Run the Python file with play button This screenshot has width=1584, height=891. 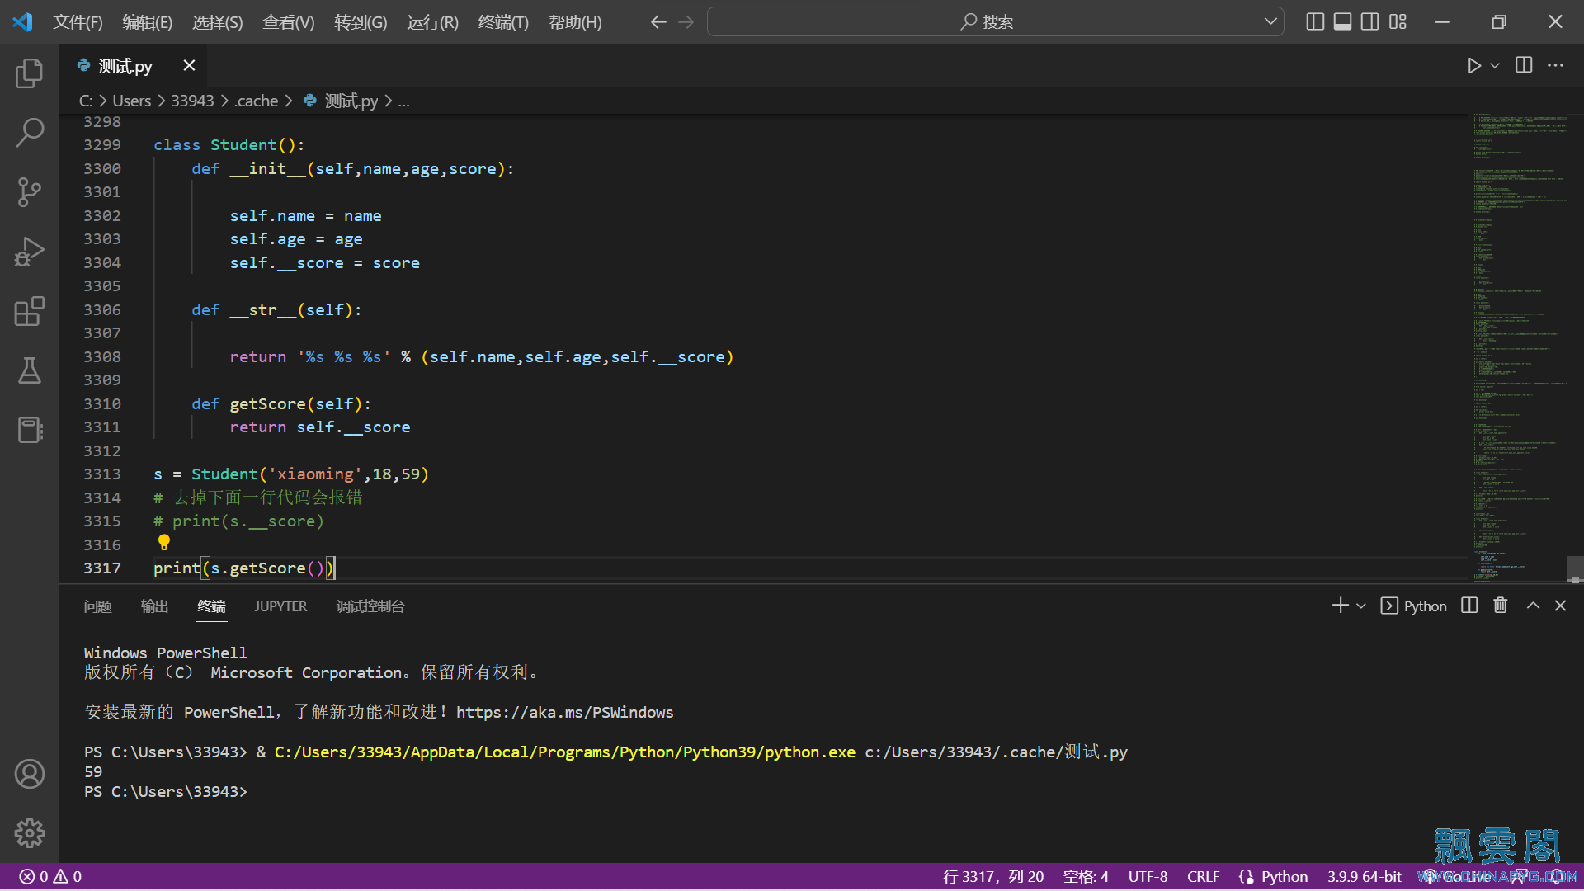click(x=1474, y=66)
